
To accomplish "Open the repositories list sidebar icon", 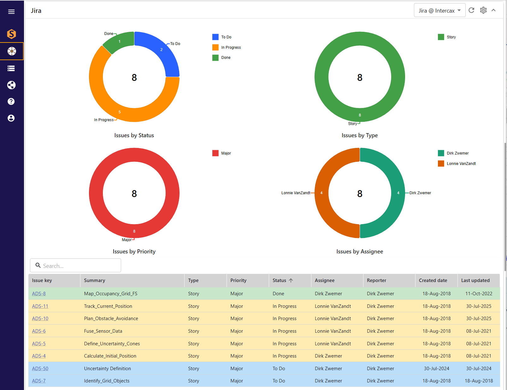I will point(11,68).
